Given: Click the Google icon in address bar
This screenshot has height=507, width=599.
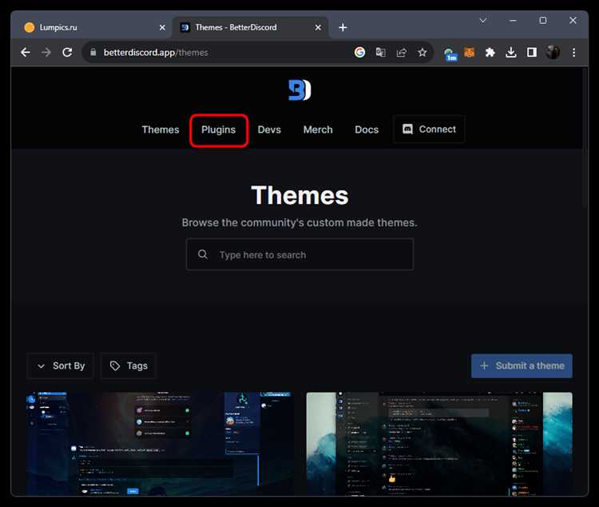Looking at the screenshot, I should [x=359, y=52].
